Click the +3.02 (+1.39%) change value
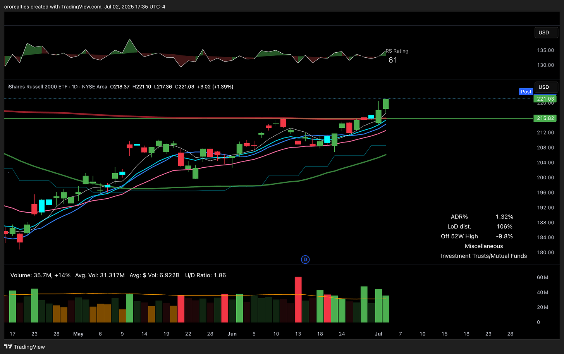This screenshot has height=354, width=564. click(215, 87)
